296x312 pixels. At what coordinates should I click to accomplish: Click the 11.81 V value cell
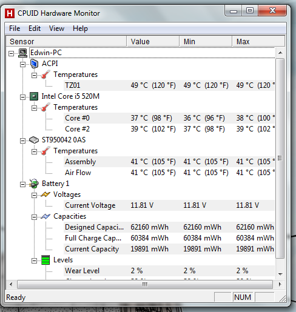coord(142,205)
